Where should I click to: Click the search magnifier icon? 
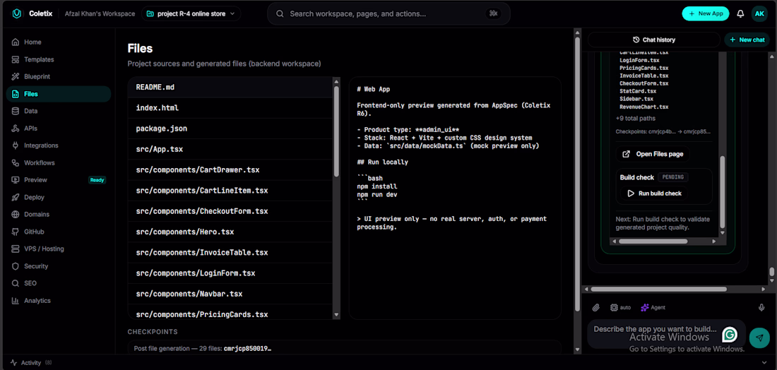280,14
